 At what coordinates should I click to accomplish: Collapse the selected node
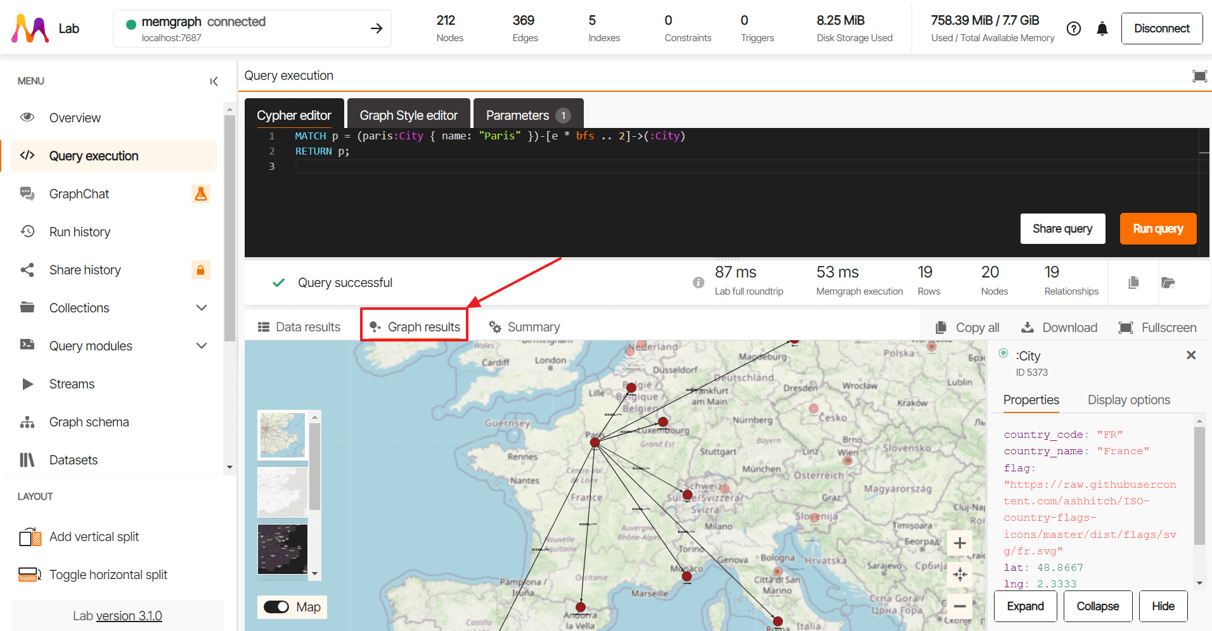1097,606
